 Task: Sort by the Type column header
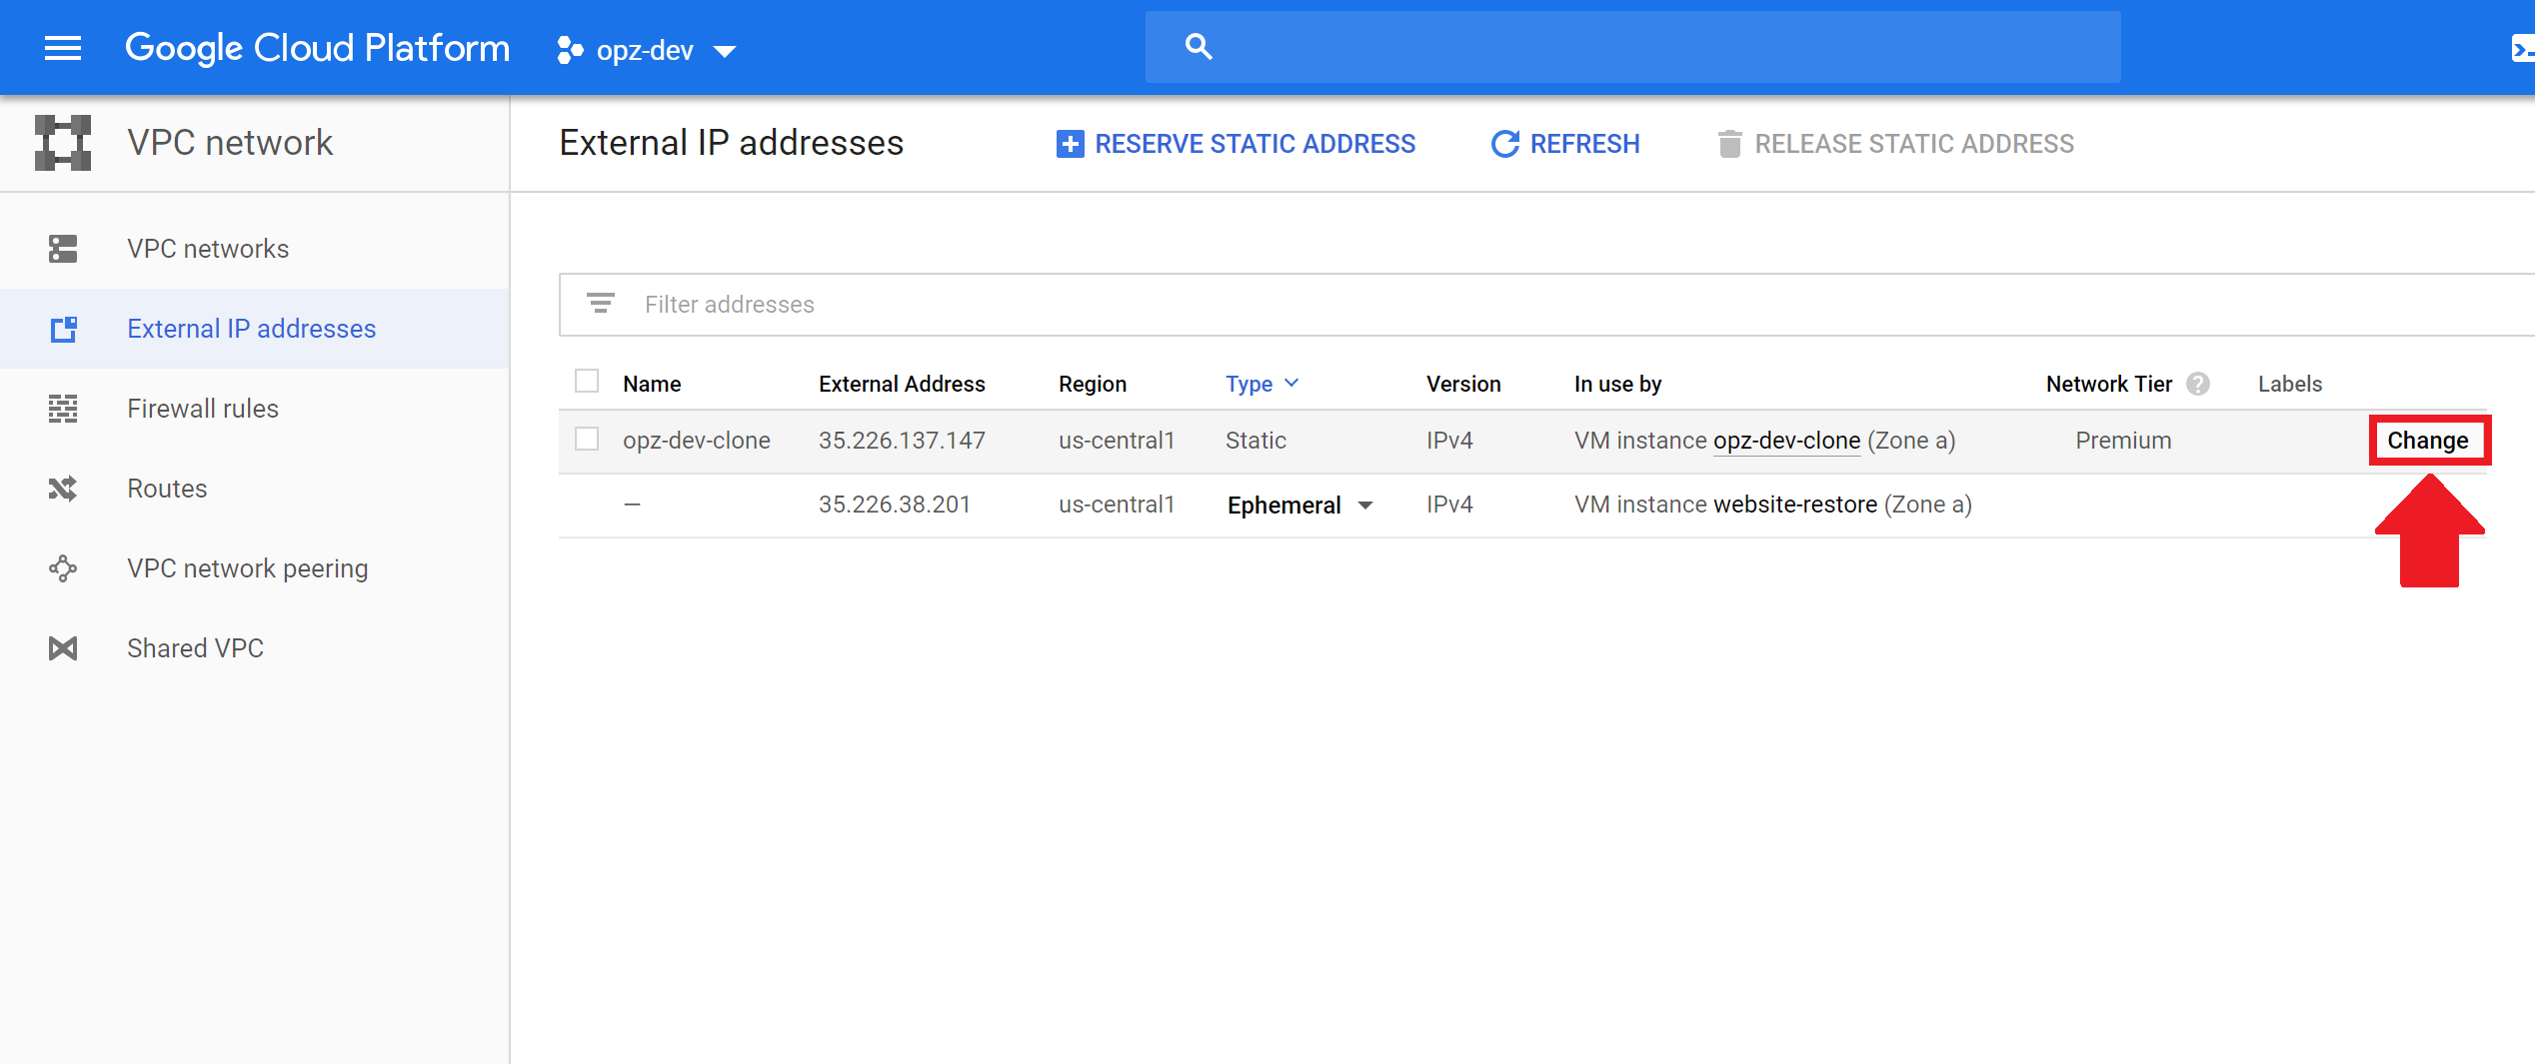pos(1262,384)
